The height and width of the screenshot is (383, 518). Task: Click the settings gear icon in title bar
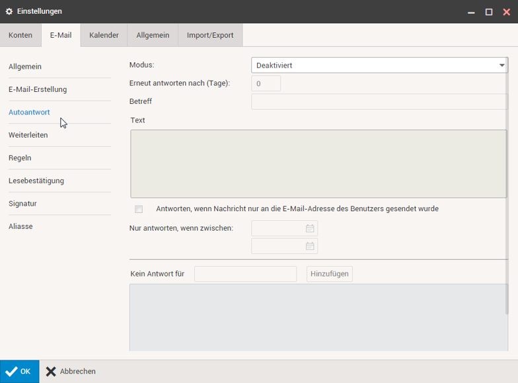[x=9, y=11]
